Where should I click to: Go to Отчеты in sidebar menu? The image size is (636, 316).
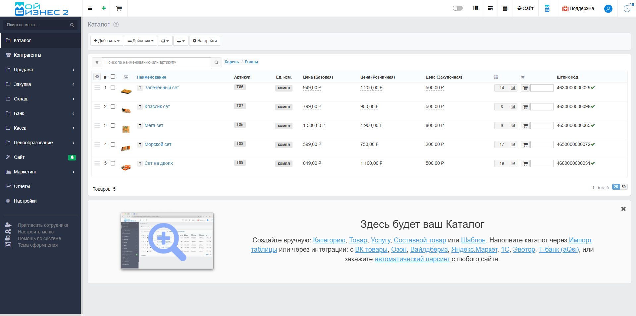click(x=22, y=186)
